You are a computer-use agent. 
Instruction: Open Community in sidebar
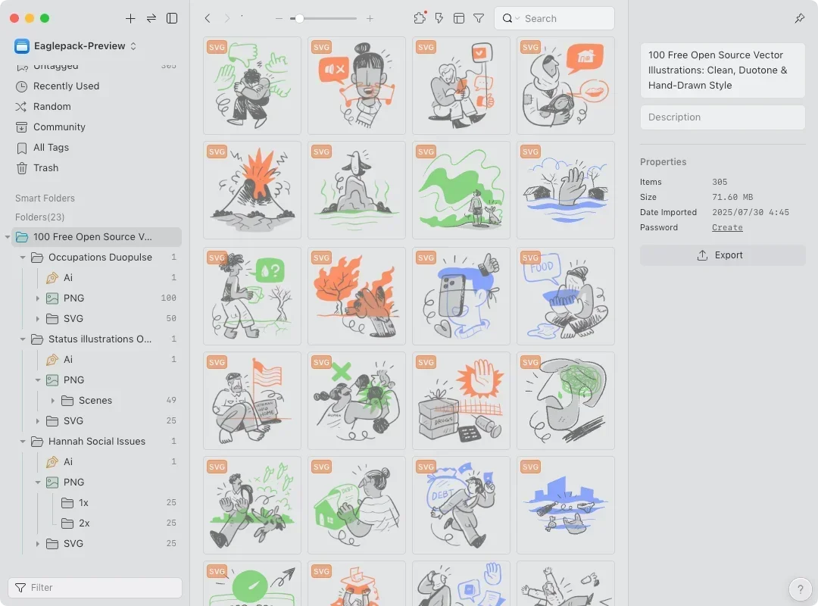(59, 127)
